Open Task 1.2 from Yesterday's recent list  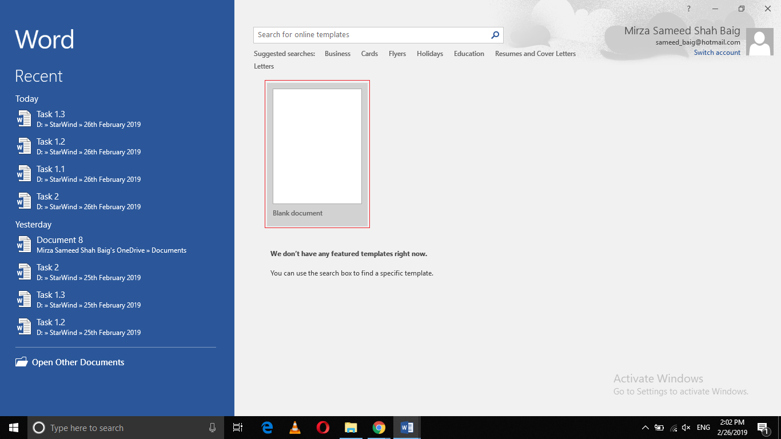click(x=116, y=327)
